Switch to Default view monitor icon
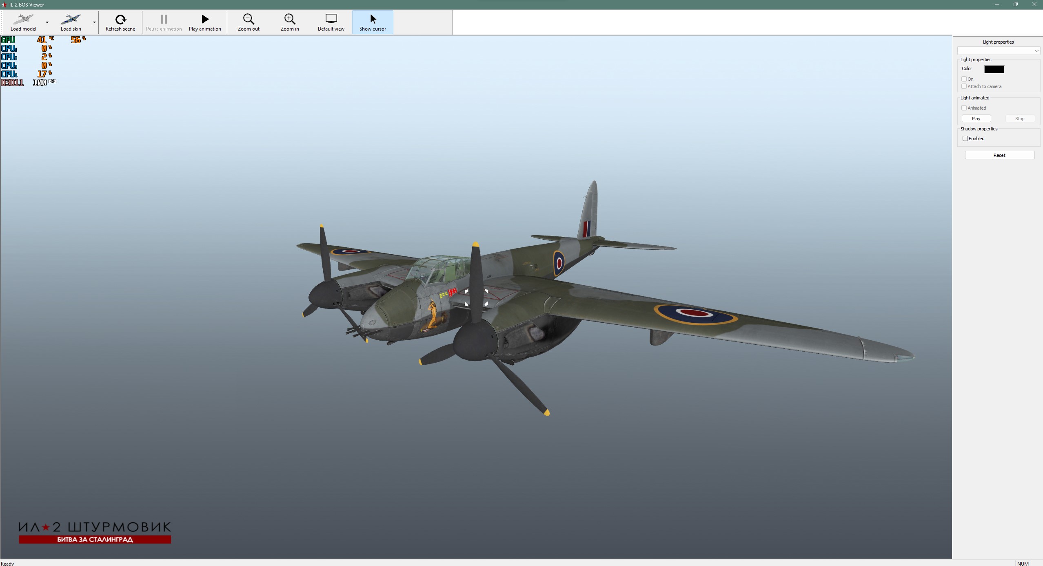The height and width of the screenshot is (566, 1043). click(331, 19)
